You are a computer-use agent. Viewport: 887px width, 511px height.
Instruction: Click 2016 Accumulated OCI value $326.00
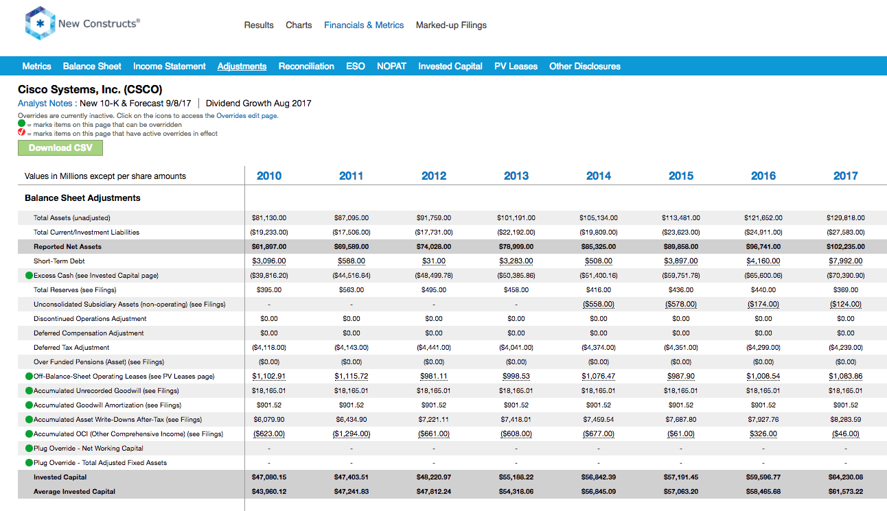click(763, 434)
